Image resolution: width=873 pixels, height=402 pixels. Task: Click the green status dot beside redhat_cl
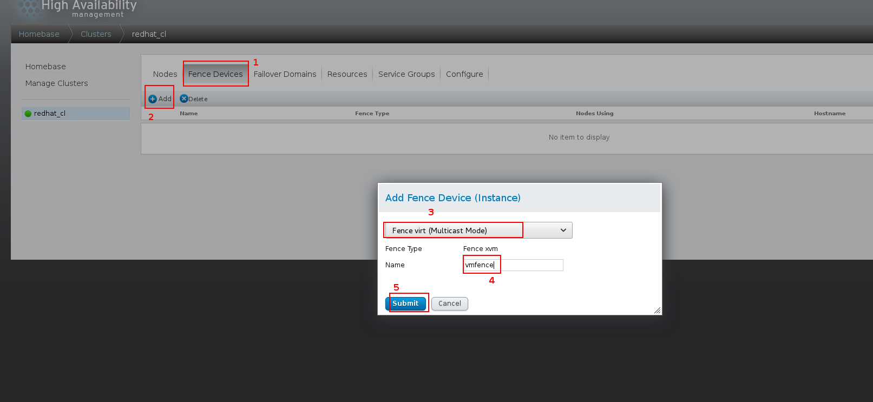(x=28, y=114)
